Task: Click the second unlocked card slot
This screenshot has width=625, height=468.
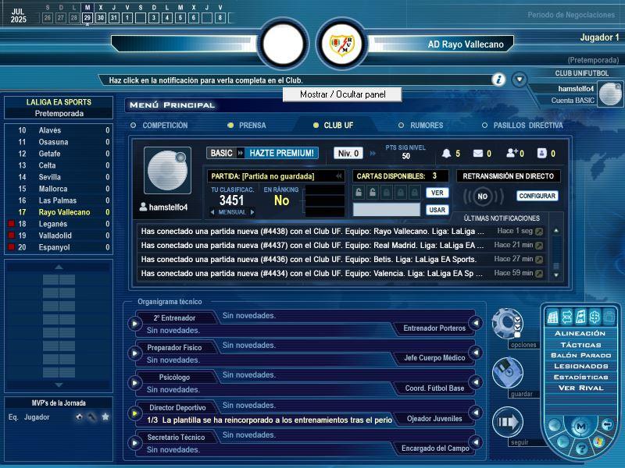Action: click(x=373, y=193)
